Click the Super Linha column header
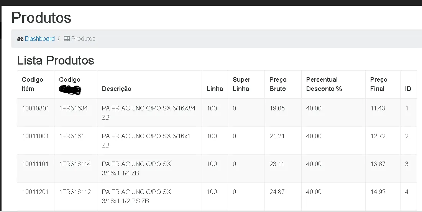The height and width of the screenshot is (212, 422). [241, 84]
